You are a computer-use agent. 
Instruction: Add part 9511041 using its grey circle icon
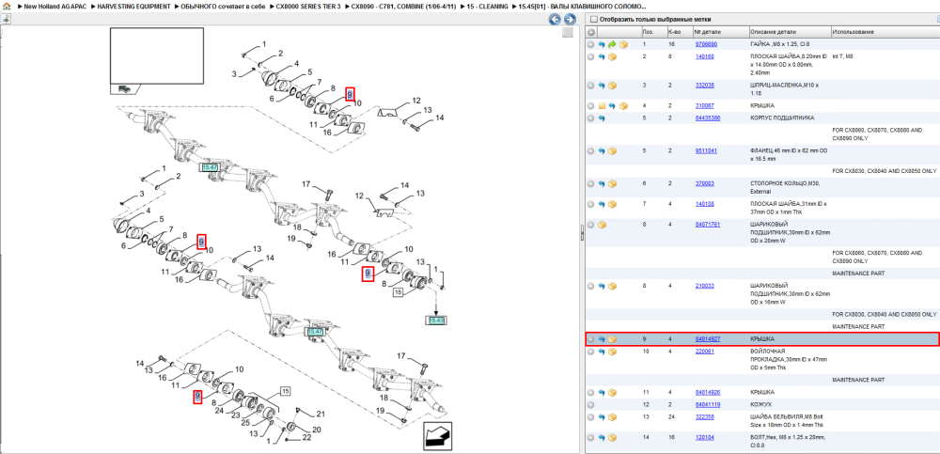click(x=591, y=151)
